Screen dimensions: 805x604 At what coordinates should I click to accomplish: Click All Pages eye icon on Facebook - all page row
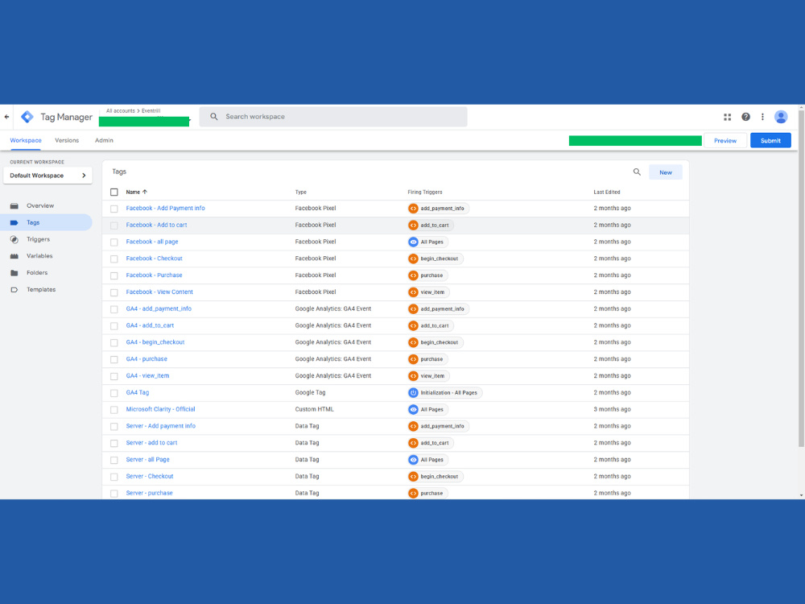413,242
